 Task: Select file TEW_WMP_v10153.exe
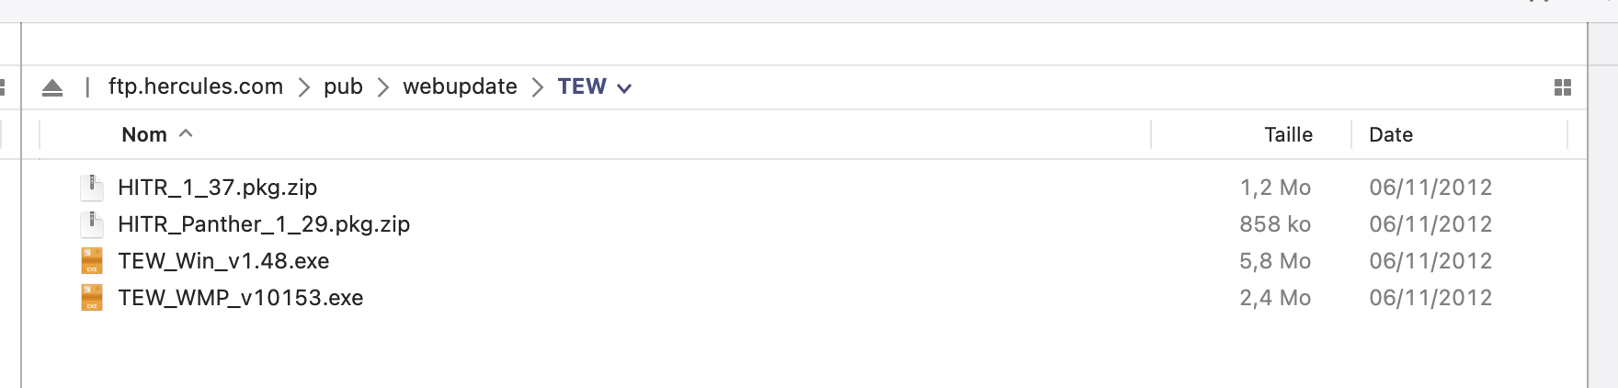(241, 298)
